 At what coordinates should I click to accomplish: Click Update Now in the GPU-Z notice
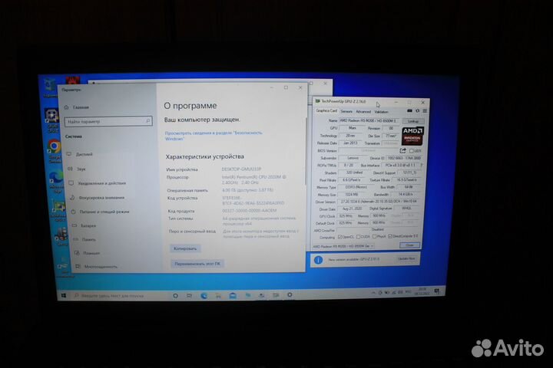click(406, 259)
